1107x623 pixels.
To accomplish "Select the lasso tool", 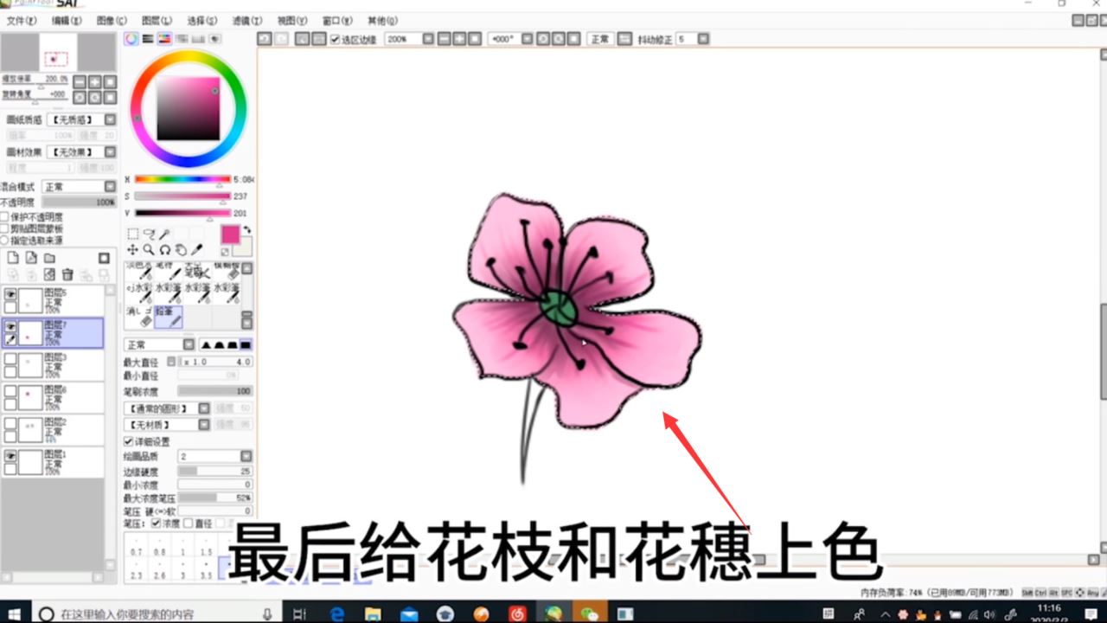I will 149,234.
